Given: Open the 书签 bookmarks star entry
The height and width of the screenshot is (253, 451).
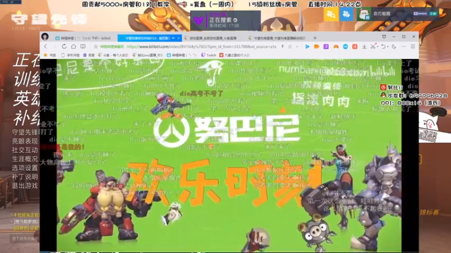Looking at the screenshot, I should point(50,55).
